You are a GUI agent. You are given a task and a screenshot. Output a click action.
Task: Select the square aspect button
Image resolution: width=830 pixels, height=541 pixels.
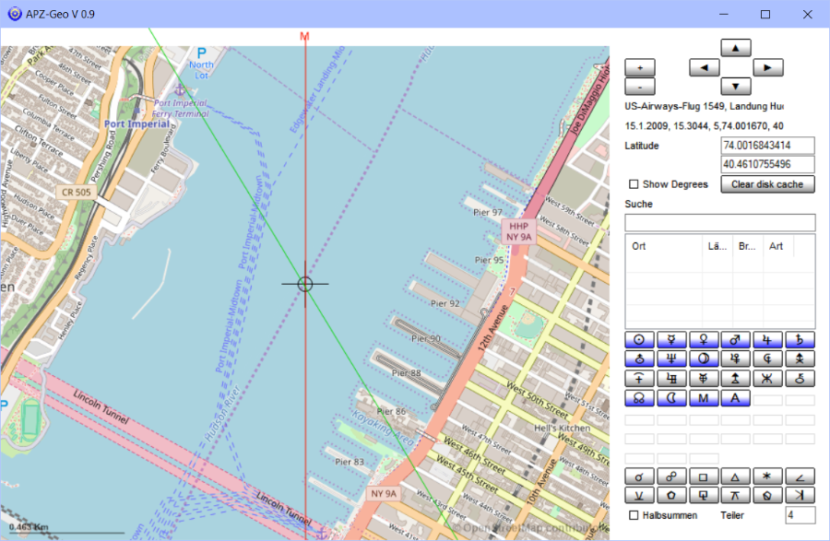coord(704,476)
